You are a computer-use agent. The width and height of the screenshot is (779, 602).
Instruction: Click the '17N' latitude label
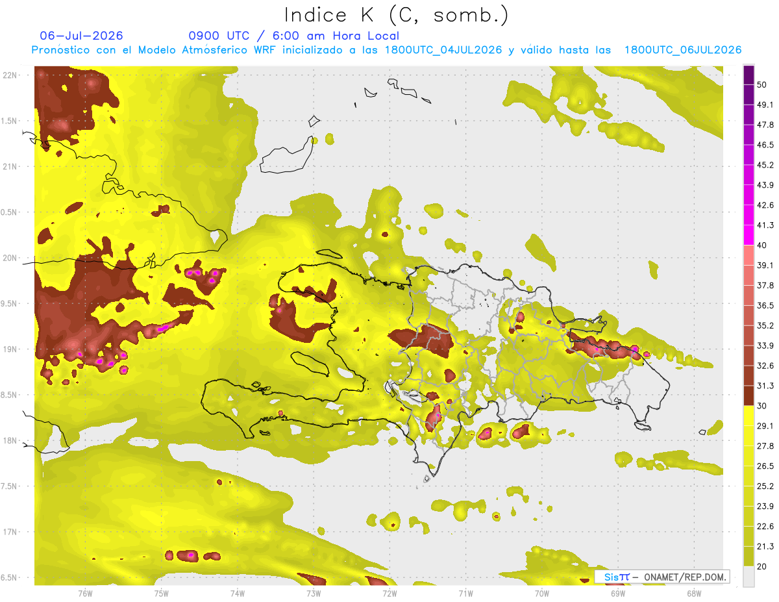pyautogui.click(x=10, y=532)
